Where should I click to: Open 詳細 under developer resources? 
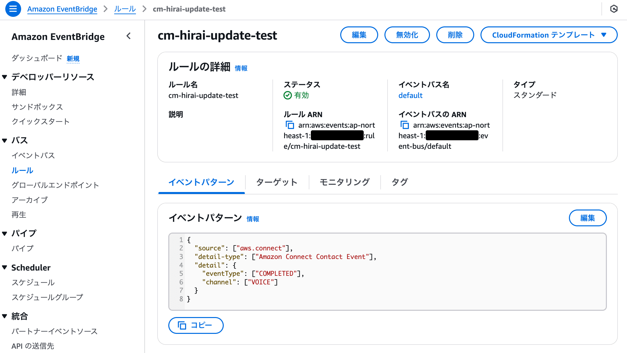pos(19,92)
